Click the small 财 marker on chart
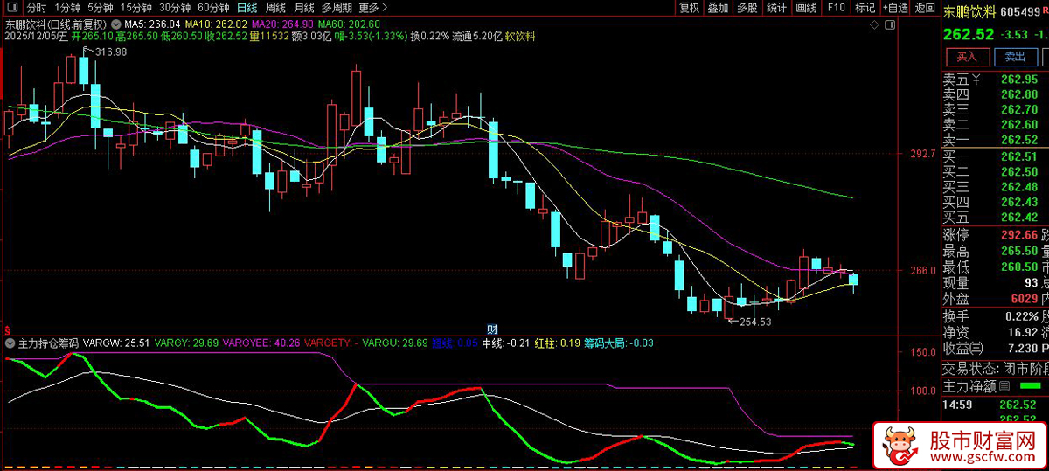The height and width of the screenshot is (471, 1049). 492,329
